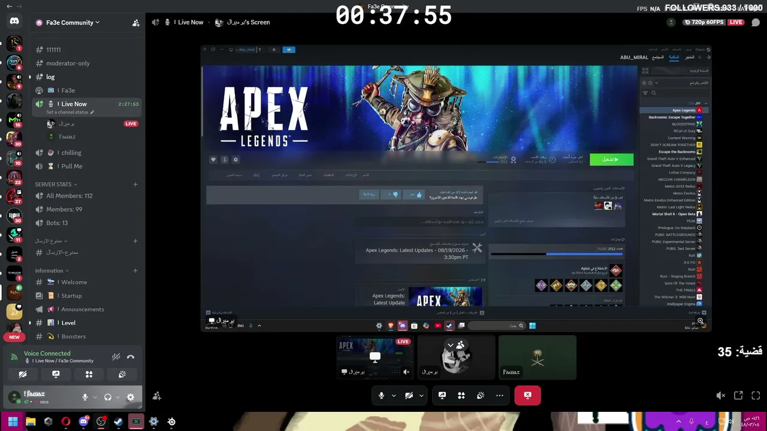Add a channel to SERVER STATS

click(x=135, y=184)
